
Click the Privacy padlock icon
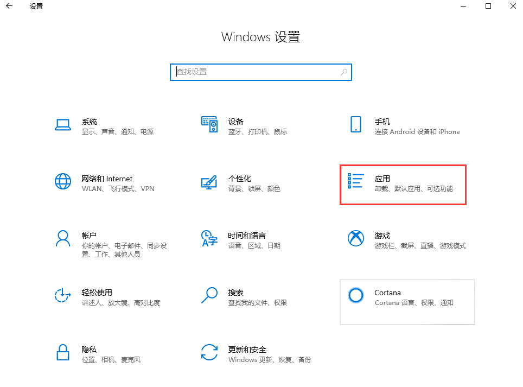pos(63,352)
